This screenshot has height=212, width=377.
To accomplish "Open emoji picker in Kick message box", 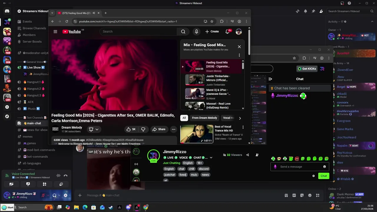I will click(325, 167).
